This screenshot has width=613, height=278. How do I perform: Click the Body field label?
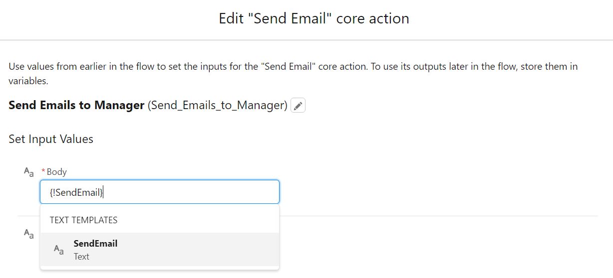click(56, 172)
